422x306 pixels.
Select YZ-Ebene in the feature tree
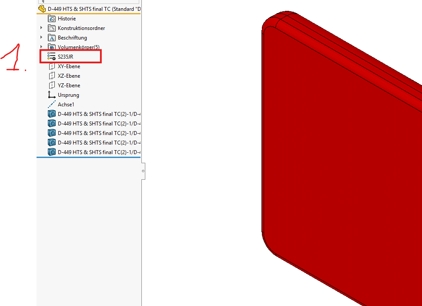(x=69, y=86)
